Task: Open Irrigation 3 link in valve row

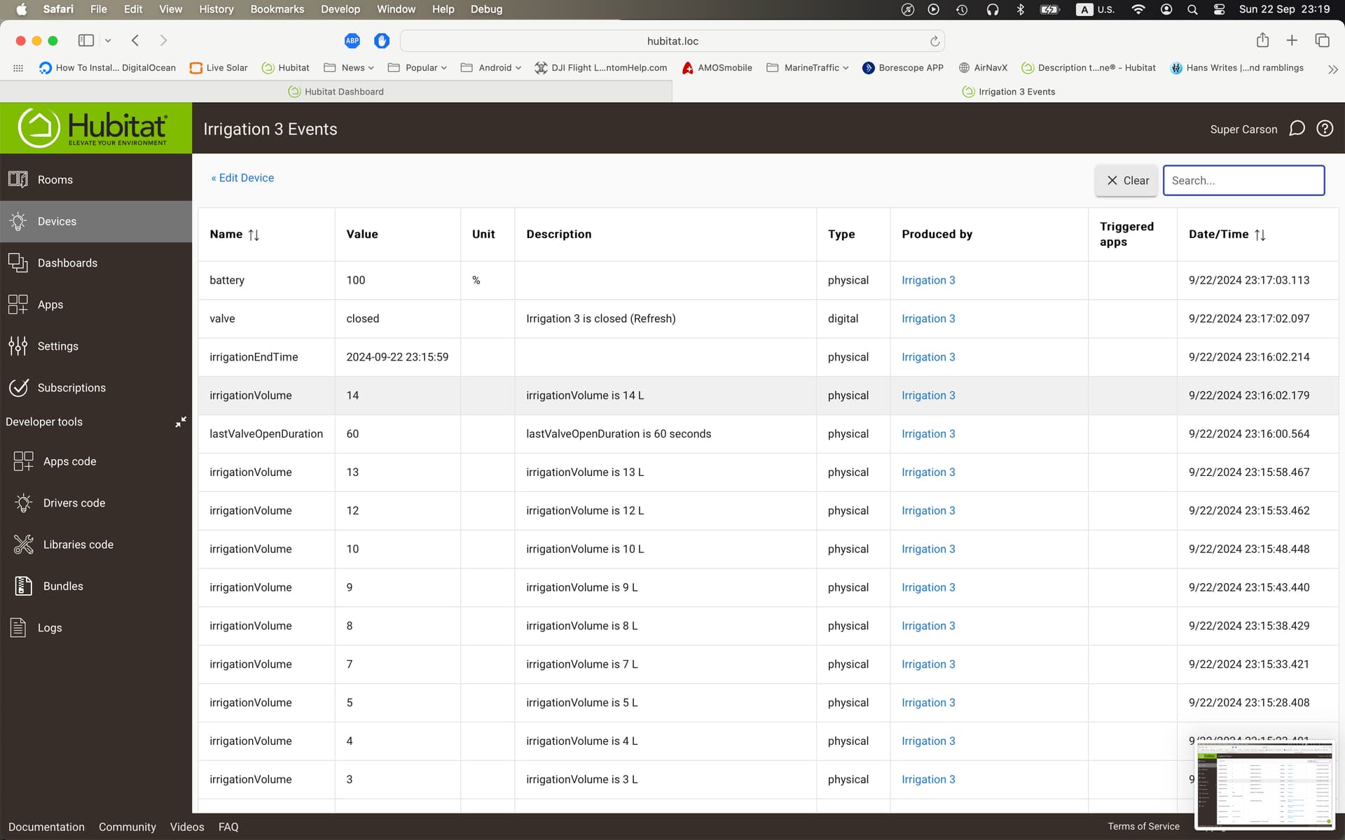Action: [x=928, y=318]
